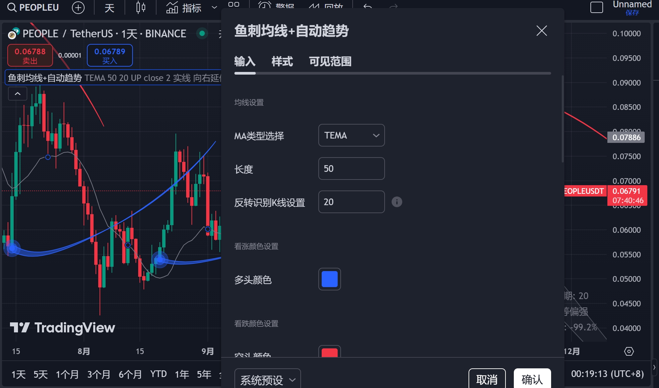
Task: Click the 0.06000 price axis label
Action: (x=626, y=230)
